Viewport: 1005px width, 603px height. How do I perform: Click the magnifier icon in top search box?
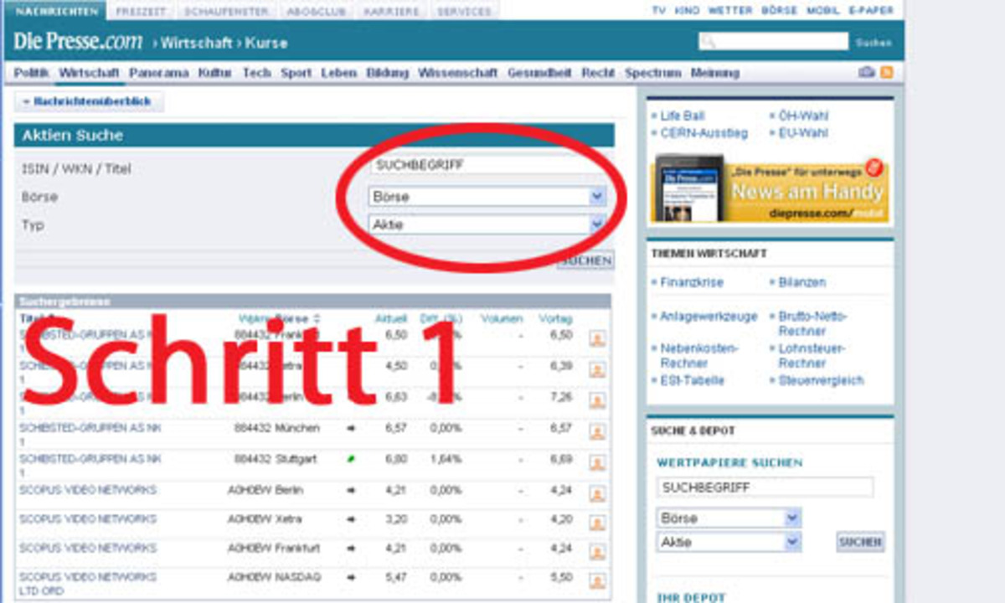tap(709, 42)
